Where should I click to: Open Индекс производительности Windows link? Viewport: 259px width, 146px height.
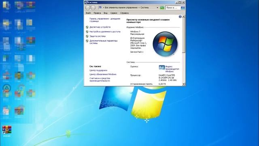[172, 69]
